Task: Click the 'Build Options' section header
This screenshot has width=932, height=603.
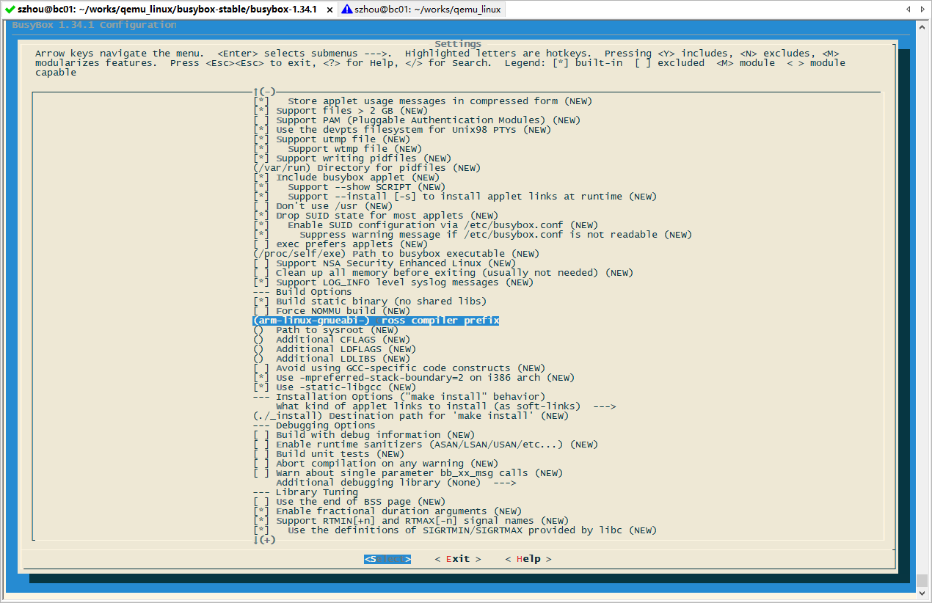Action: pos(302,292)
